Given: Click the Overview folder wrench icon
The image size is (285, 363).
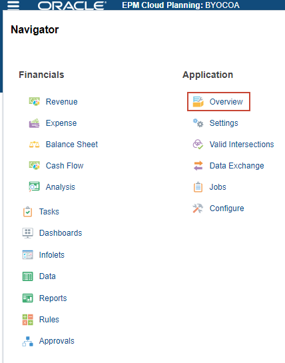Looking at the screenshot, I should tap(198, 102).
